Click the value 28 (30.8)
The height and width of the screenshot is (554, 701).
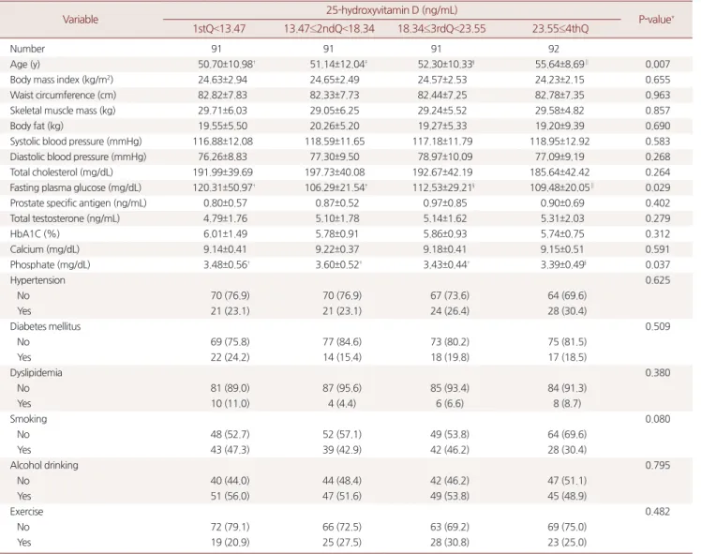coord(450,543)
